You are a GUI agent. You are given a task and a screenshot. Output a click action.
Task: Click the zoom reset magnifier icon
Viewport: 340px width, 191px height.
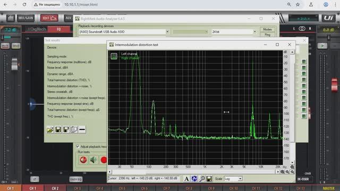point(292,172)
